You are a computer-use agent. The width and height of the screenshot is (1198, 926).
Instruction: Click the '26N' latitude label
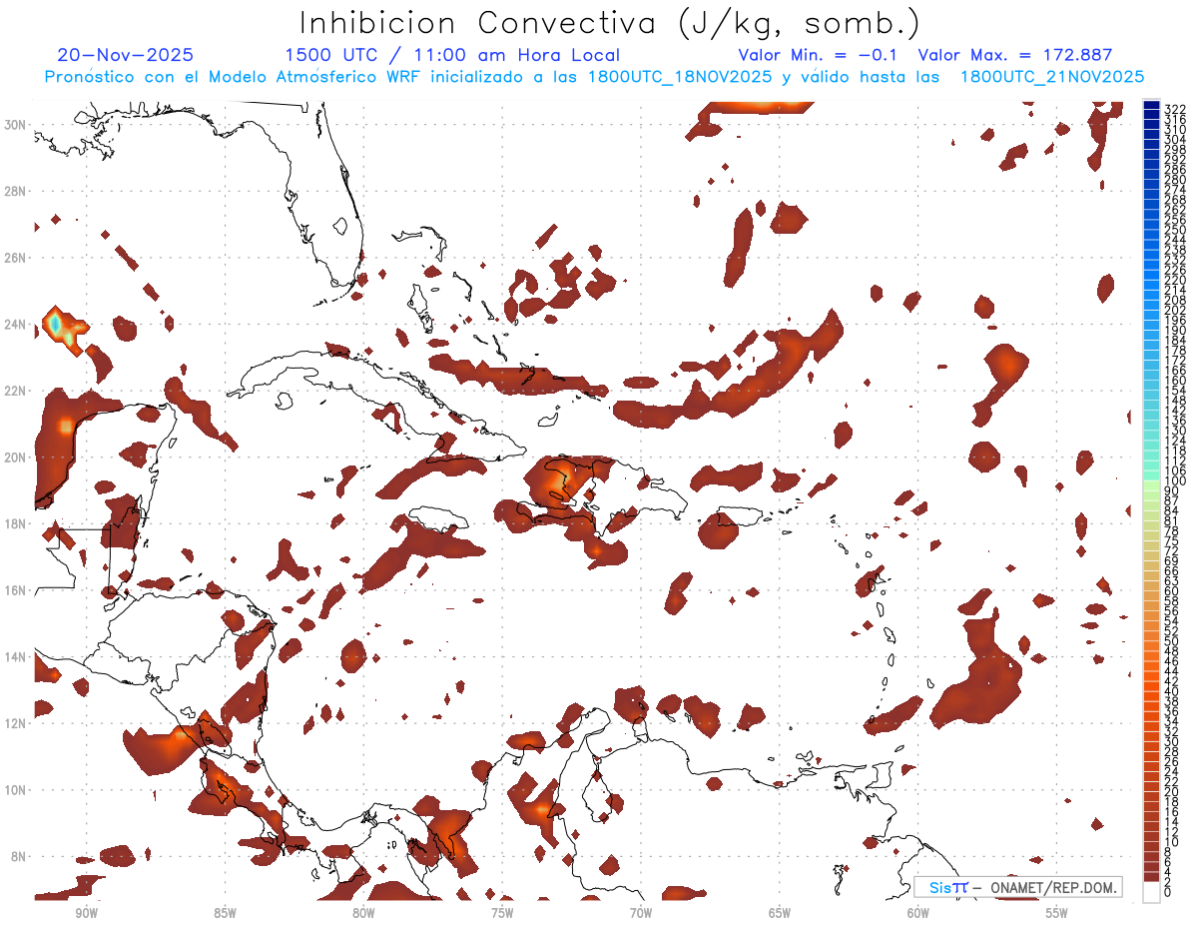(16, 258)
